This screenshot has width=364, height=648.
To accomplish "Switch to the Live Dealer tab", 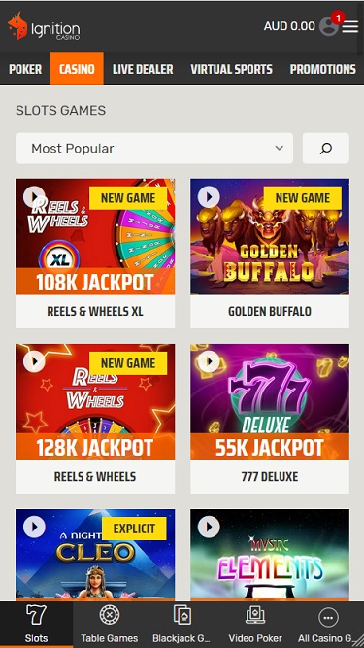I will coord(143,69).
